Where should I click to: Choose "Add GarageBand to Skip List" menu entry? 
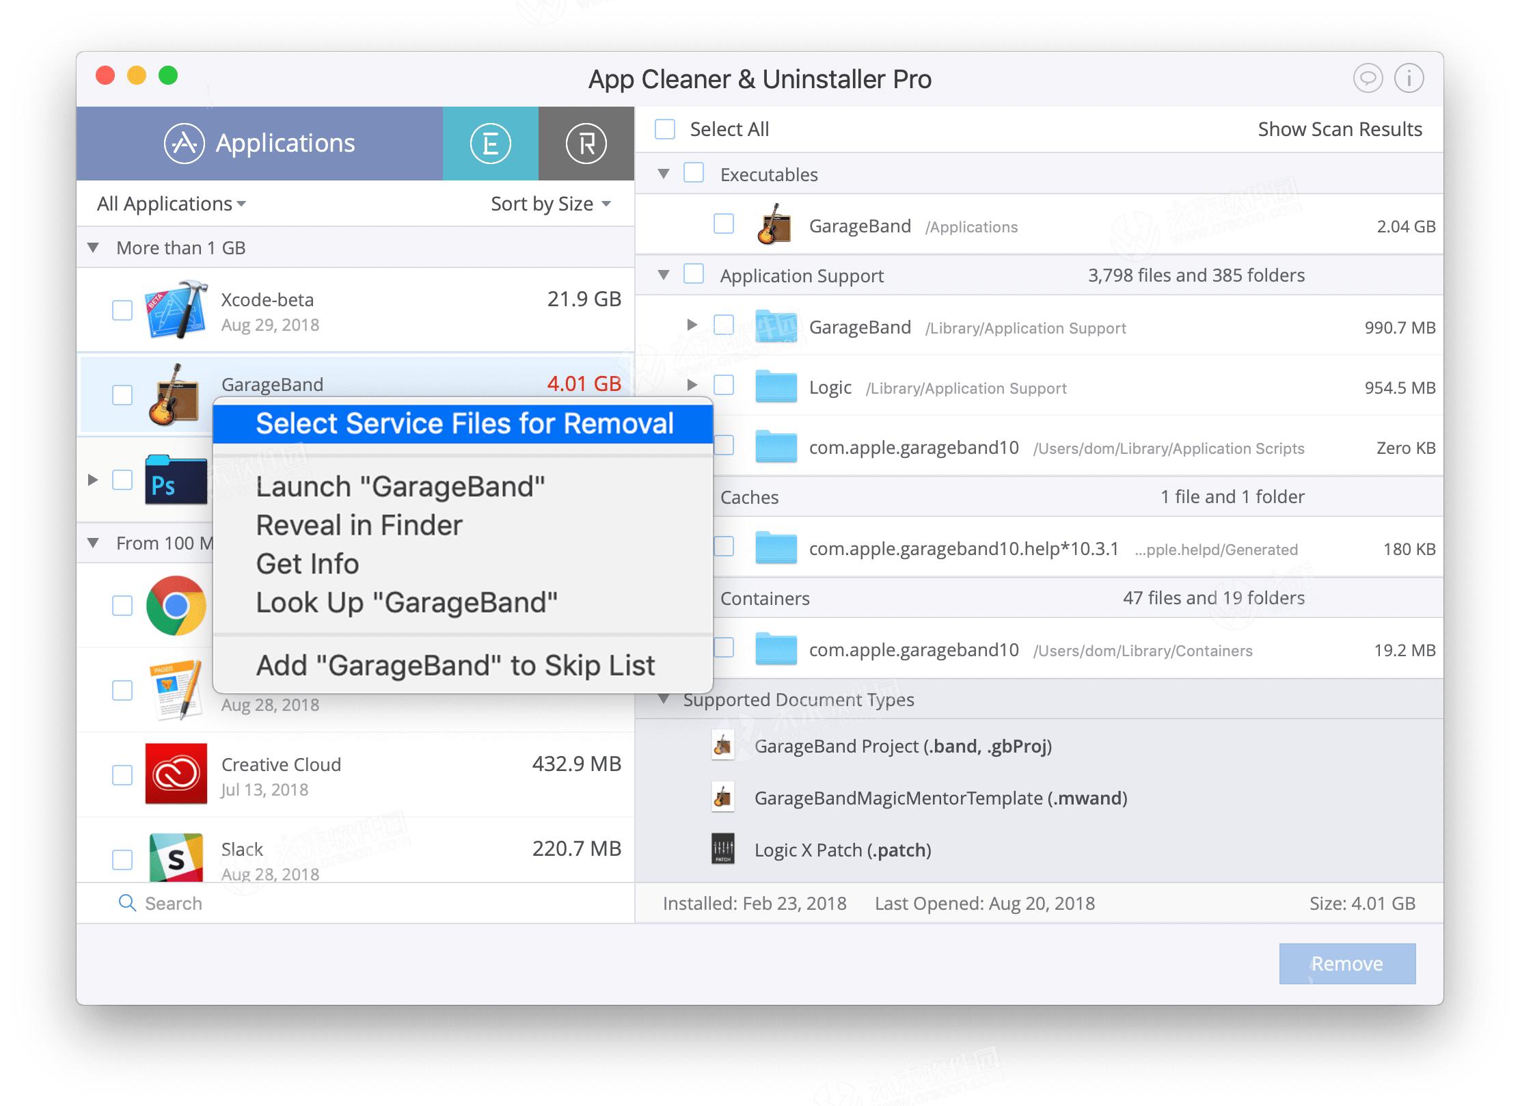(454, 664)
